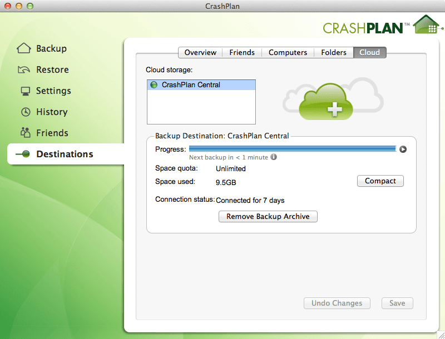This screenshot has width=445, height=339.
Task: Click the History clock icon in sidebar
Action: point(26,112)
